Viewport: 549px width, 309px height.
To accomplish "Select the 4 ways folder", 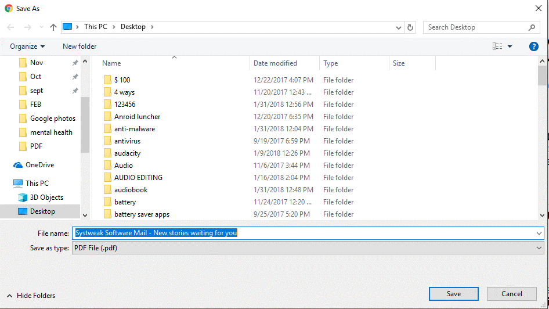I will click(124, 92).
